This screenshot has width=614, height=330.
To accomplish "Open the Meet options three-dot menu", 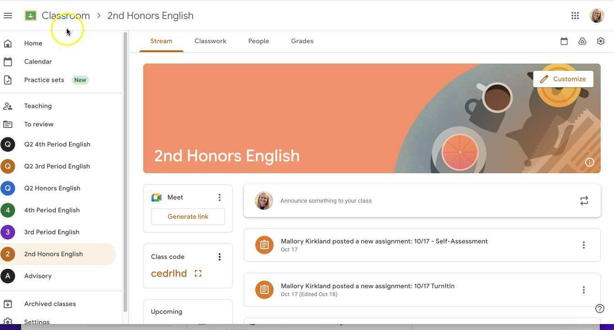I will click(220, 197).
